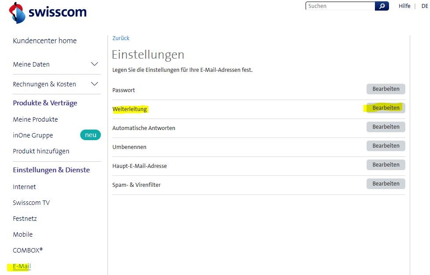
Task: Open the Hilfe page
Action: pyautogui.click(x=404, y=6)
